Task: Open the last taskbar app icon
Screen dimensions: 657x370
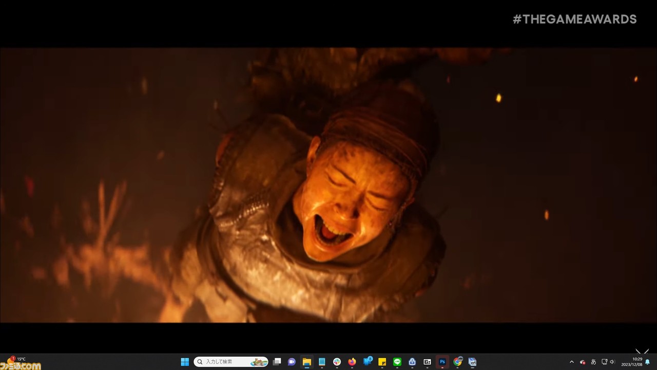Action: [472, 362]
